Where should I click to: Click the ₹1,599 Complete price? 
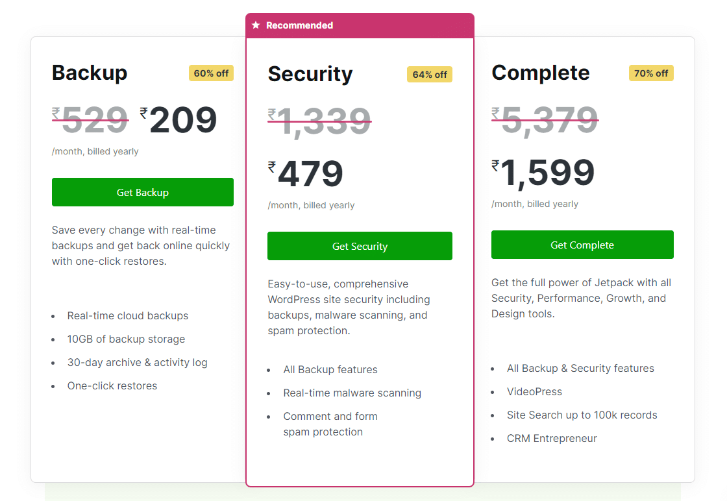tap(543, 173)
